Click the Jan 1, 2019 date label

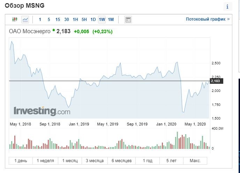click(79, 124)
